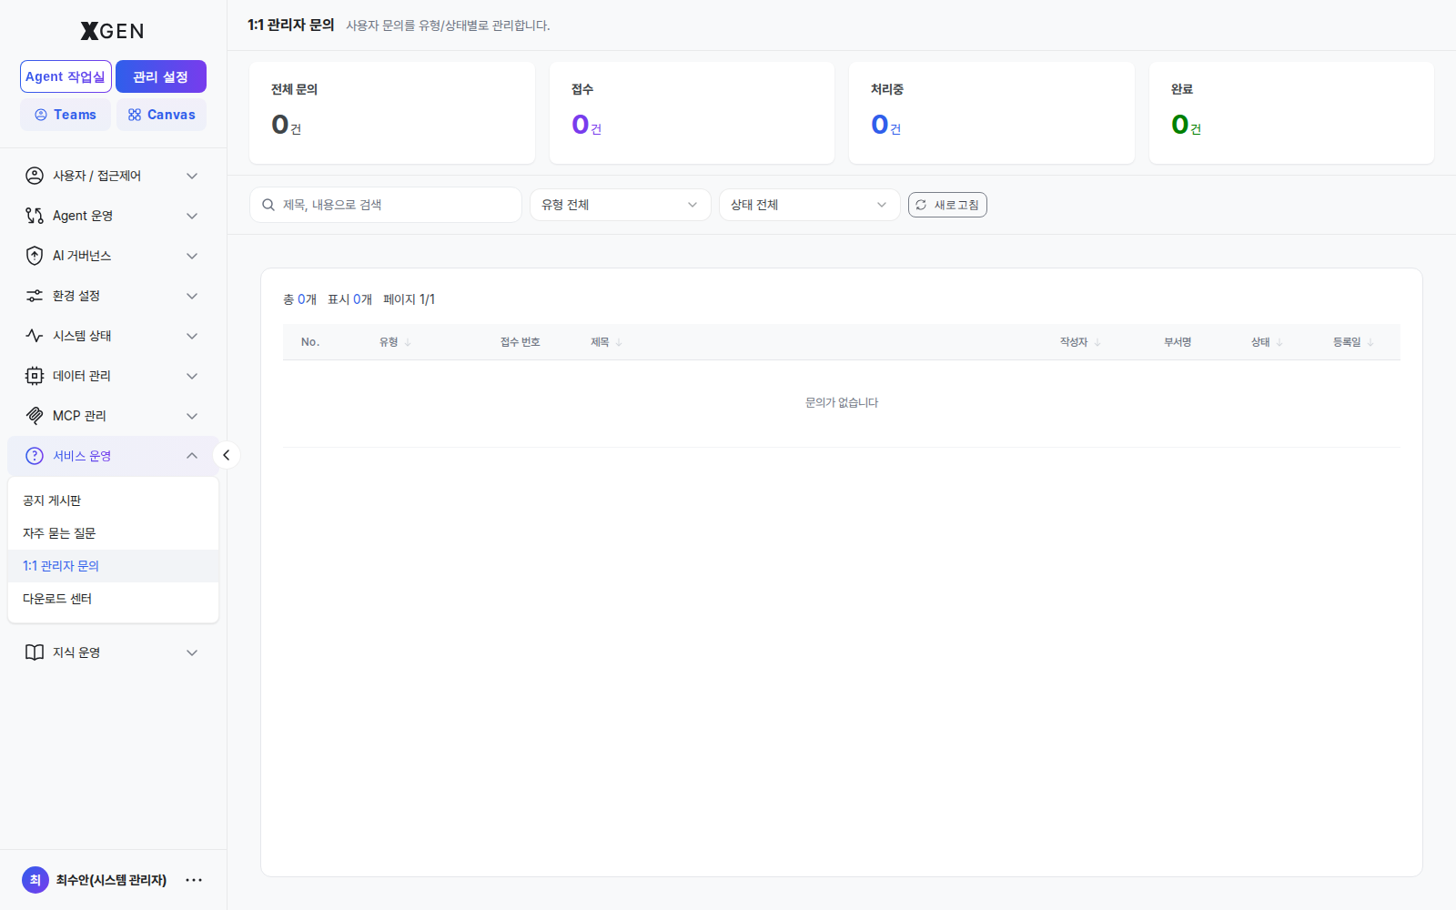The width and height of the screenshot is (1456, 910).
Task: Click the MCP 관리 icon
Action: tap(35, 416)
